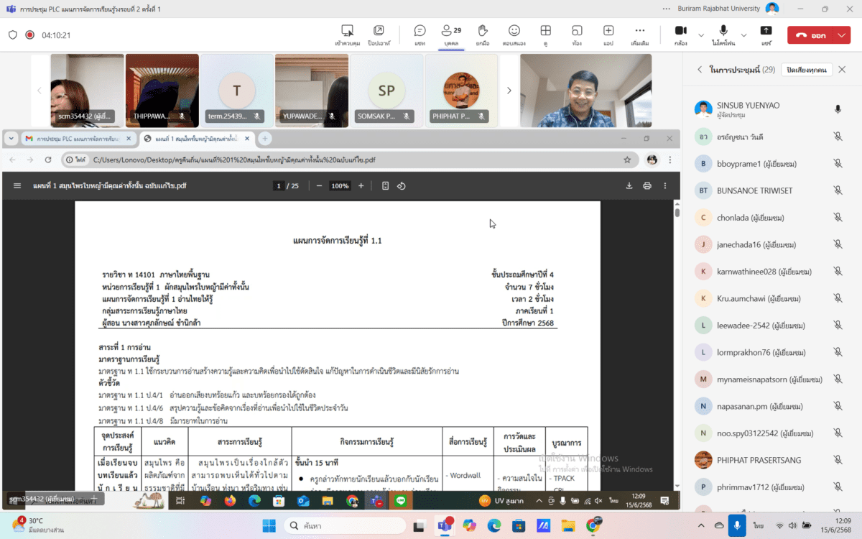This screenshot has width=862, height=539.
Task: Select the SP SOMSAK participant tile
Action: coord(386,91)
